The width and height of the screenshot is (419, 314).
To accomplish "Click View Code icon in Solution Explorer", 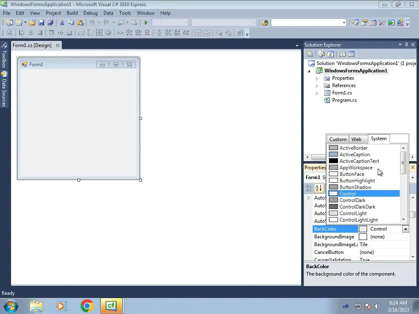I will coord(342,54).
